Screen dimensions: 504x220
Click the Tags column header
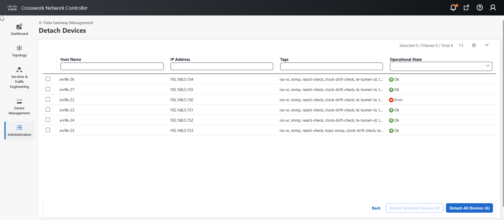(284, 60)
